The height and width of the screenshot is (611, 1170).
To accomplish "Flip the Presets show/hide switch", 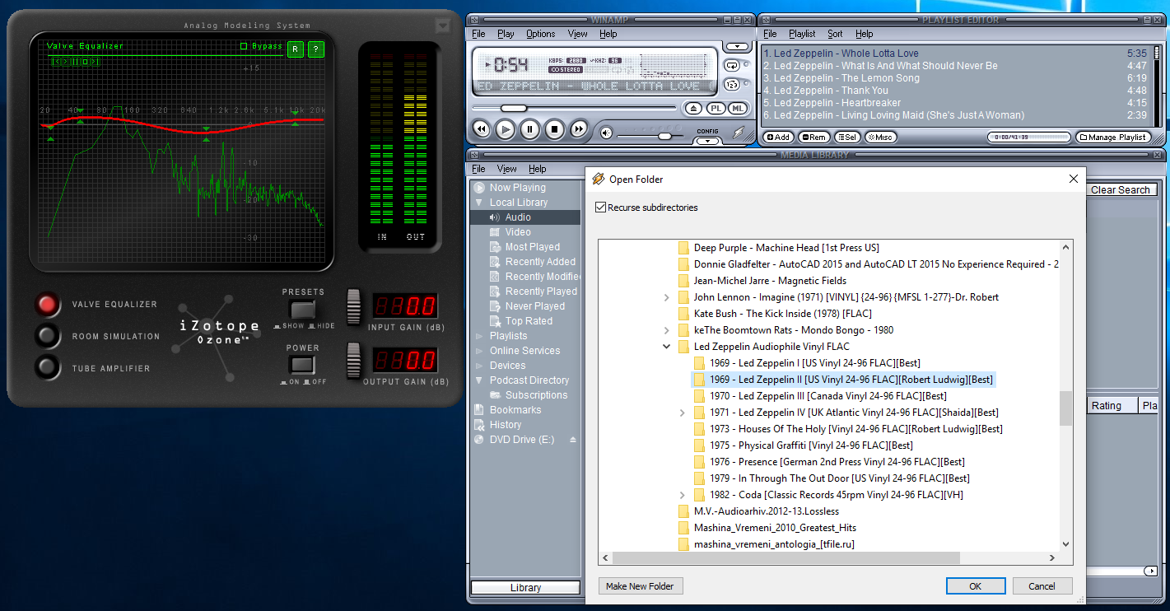I will (303, 310).
